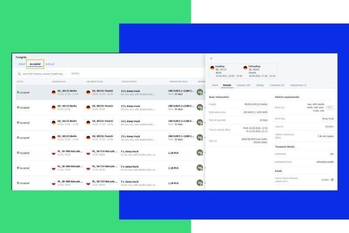Click the German flag in the Loading card
Viewport: 349px width, 233px height.
point(212,68)
